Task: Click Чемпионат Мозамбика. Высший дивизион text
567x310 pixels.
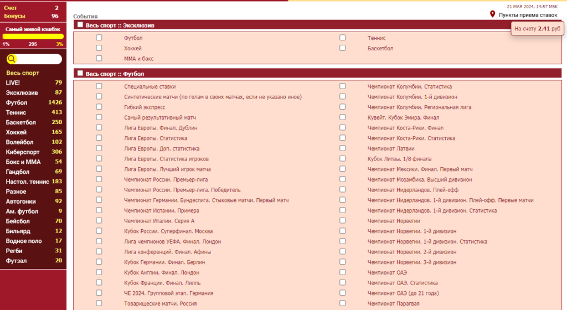Action: coord(420,179)
